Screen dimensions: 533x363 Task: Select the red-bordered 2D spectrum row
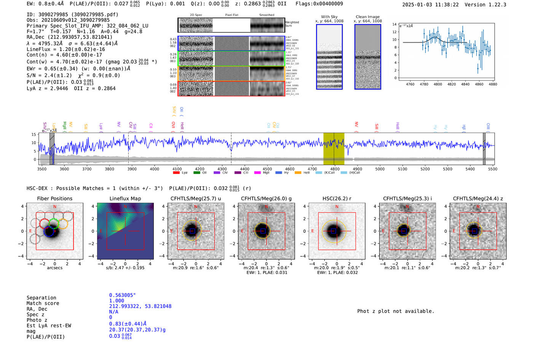(x=231, y=88)
